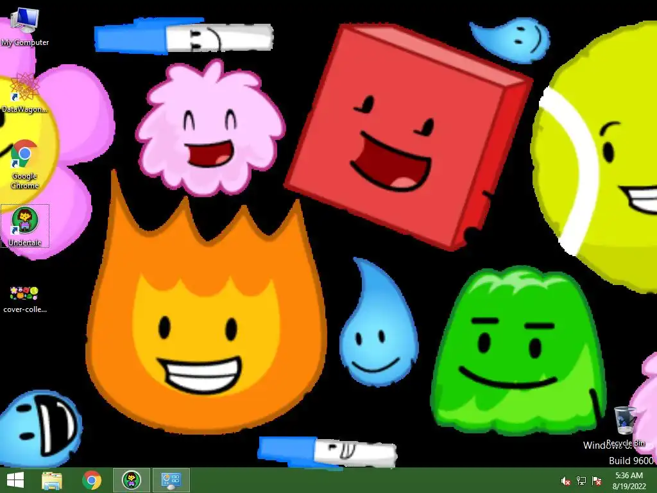Switch to Undertale in the taskbar
657x493 pixels.
tap(132, 480)
